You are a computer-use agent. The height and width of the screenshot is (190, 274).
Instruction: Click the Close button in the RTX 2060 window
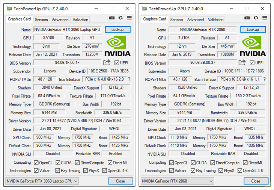[x=256, y=181]
